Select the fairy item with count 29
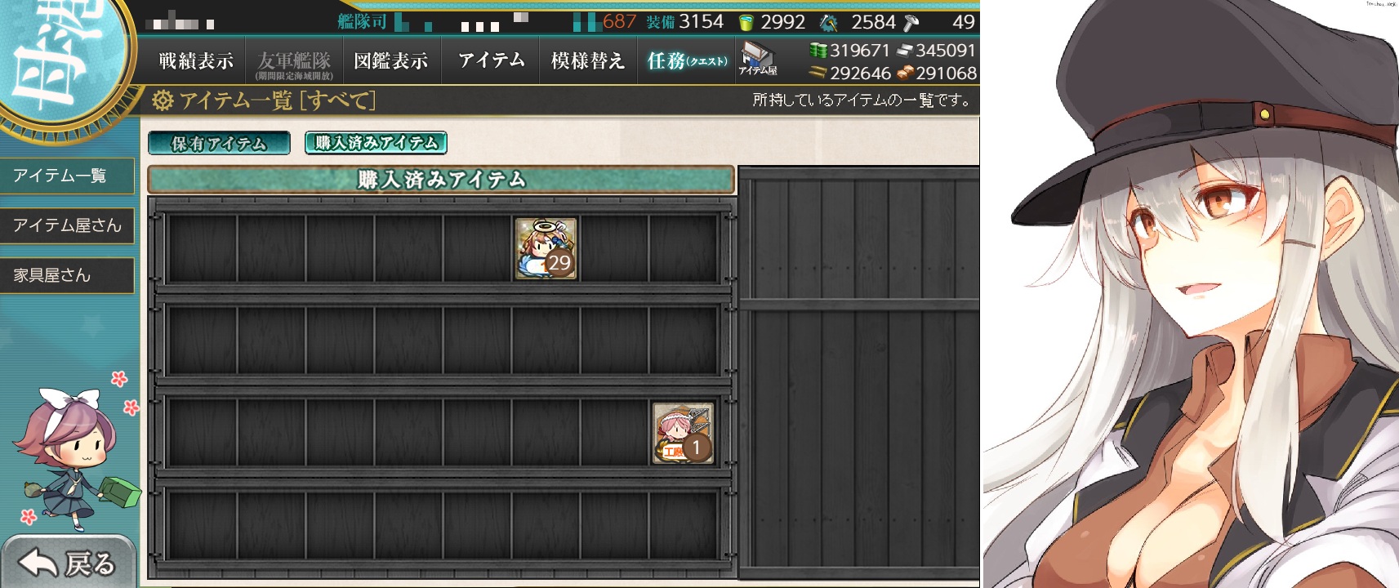This screenshot has width=1399, height=588. (x=546, y=248)
